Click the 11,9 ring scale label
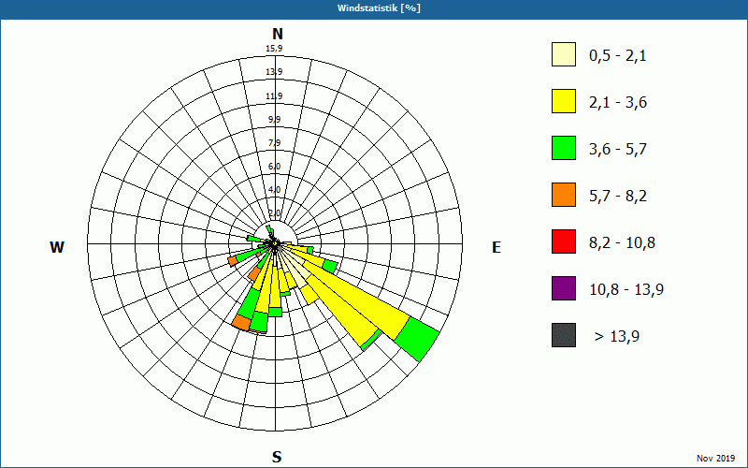The height and width of the screenshot is (468, 748). tap(274, 96)
